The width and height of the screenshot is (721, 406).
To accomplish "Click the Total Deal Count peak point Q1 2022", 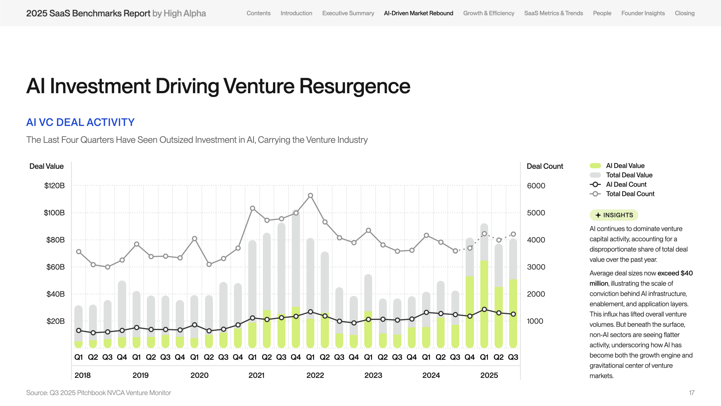I will pos(311,195).
